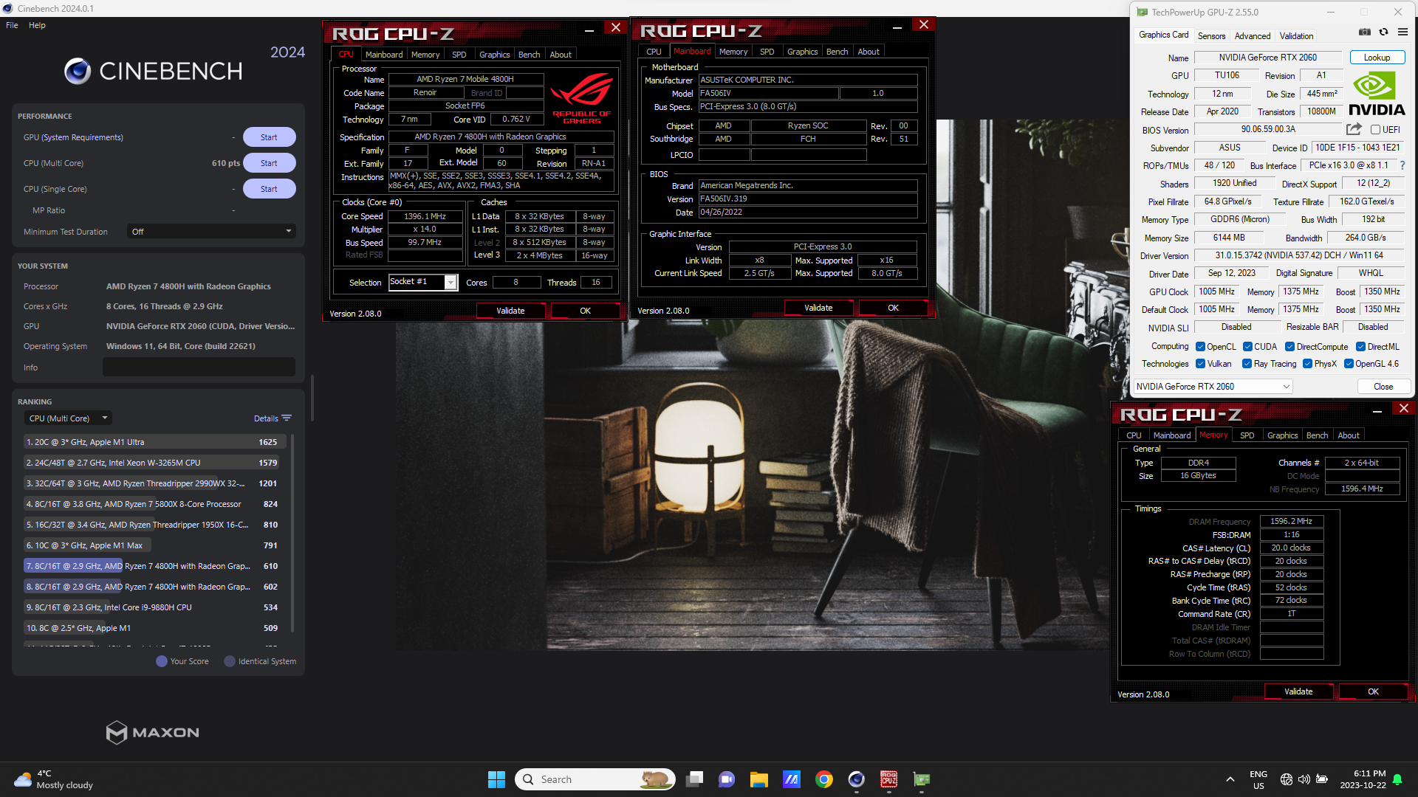Viewport: 1418px width, 797px height.
Task: Click OK in the Mainboard CPU-Z window
Action: click(x=893, y=308)
